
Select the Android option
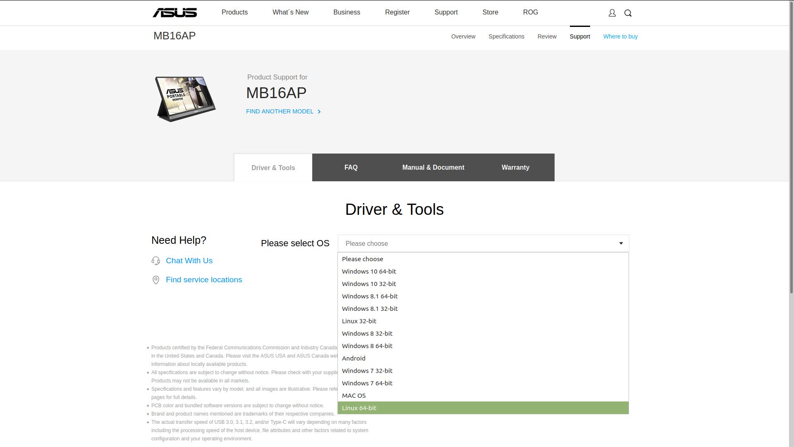point(483,358)
